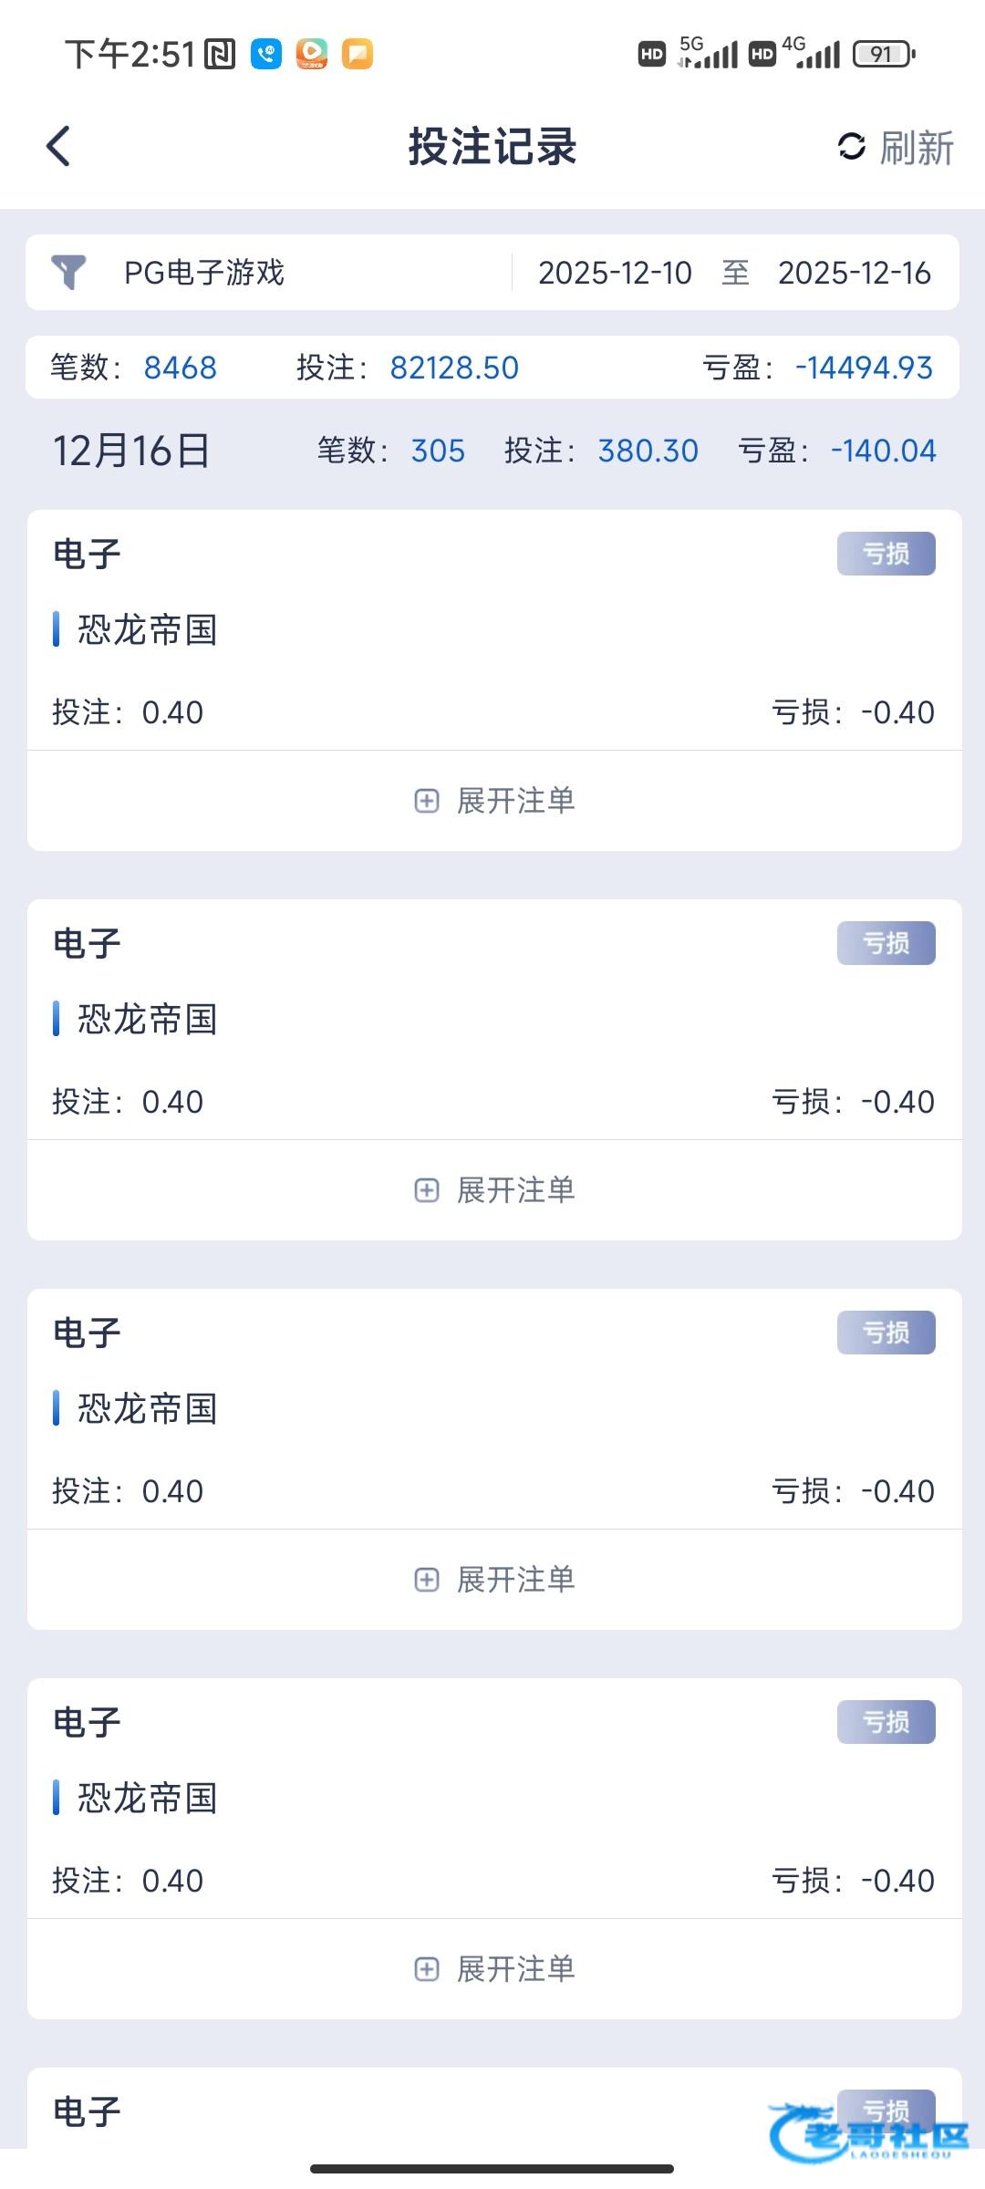Click the 刷新 refresh text button
The height and width of the screenshot is (2189, 985).
point(917,148)
